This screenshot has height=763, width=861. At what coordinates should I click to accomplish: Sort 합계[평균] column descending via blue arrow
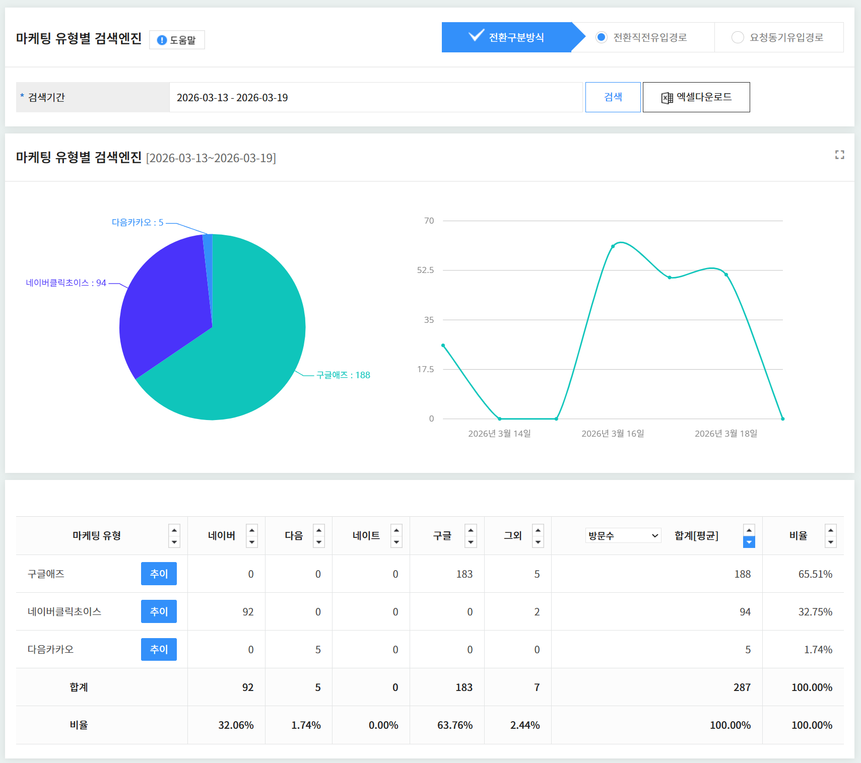[749, 542]
